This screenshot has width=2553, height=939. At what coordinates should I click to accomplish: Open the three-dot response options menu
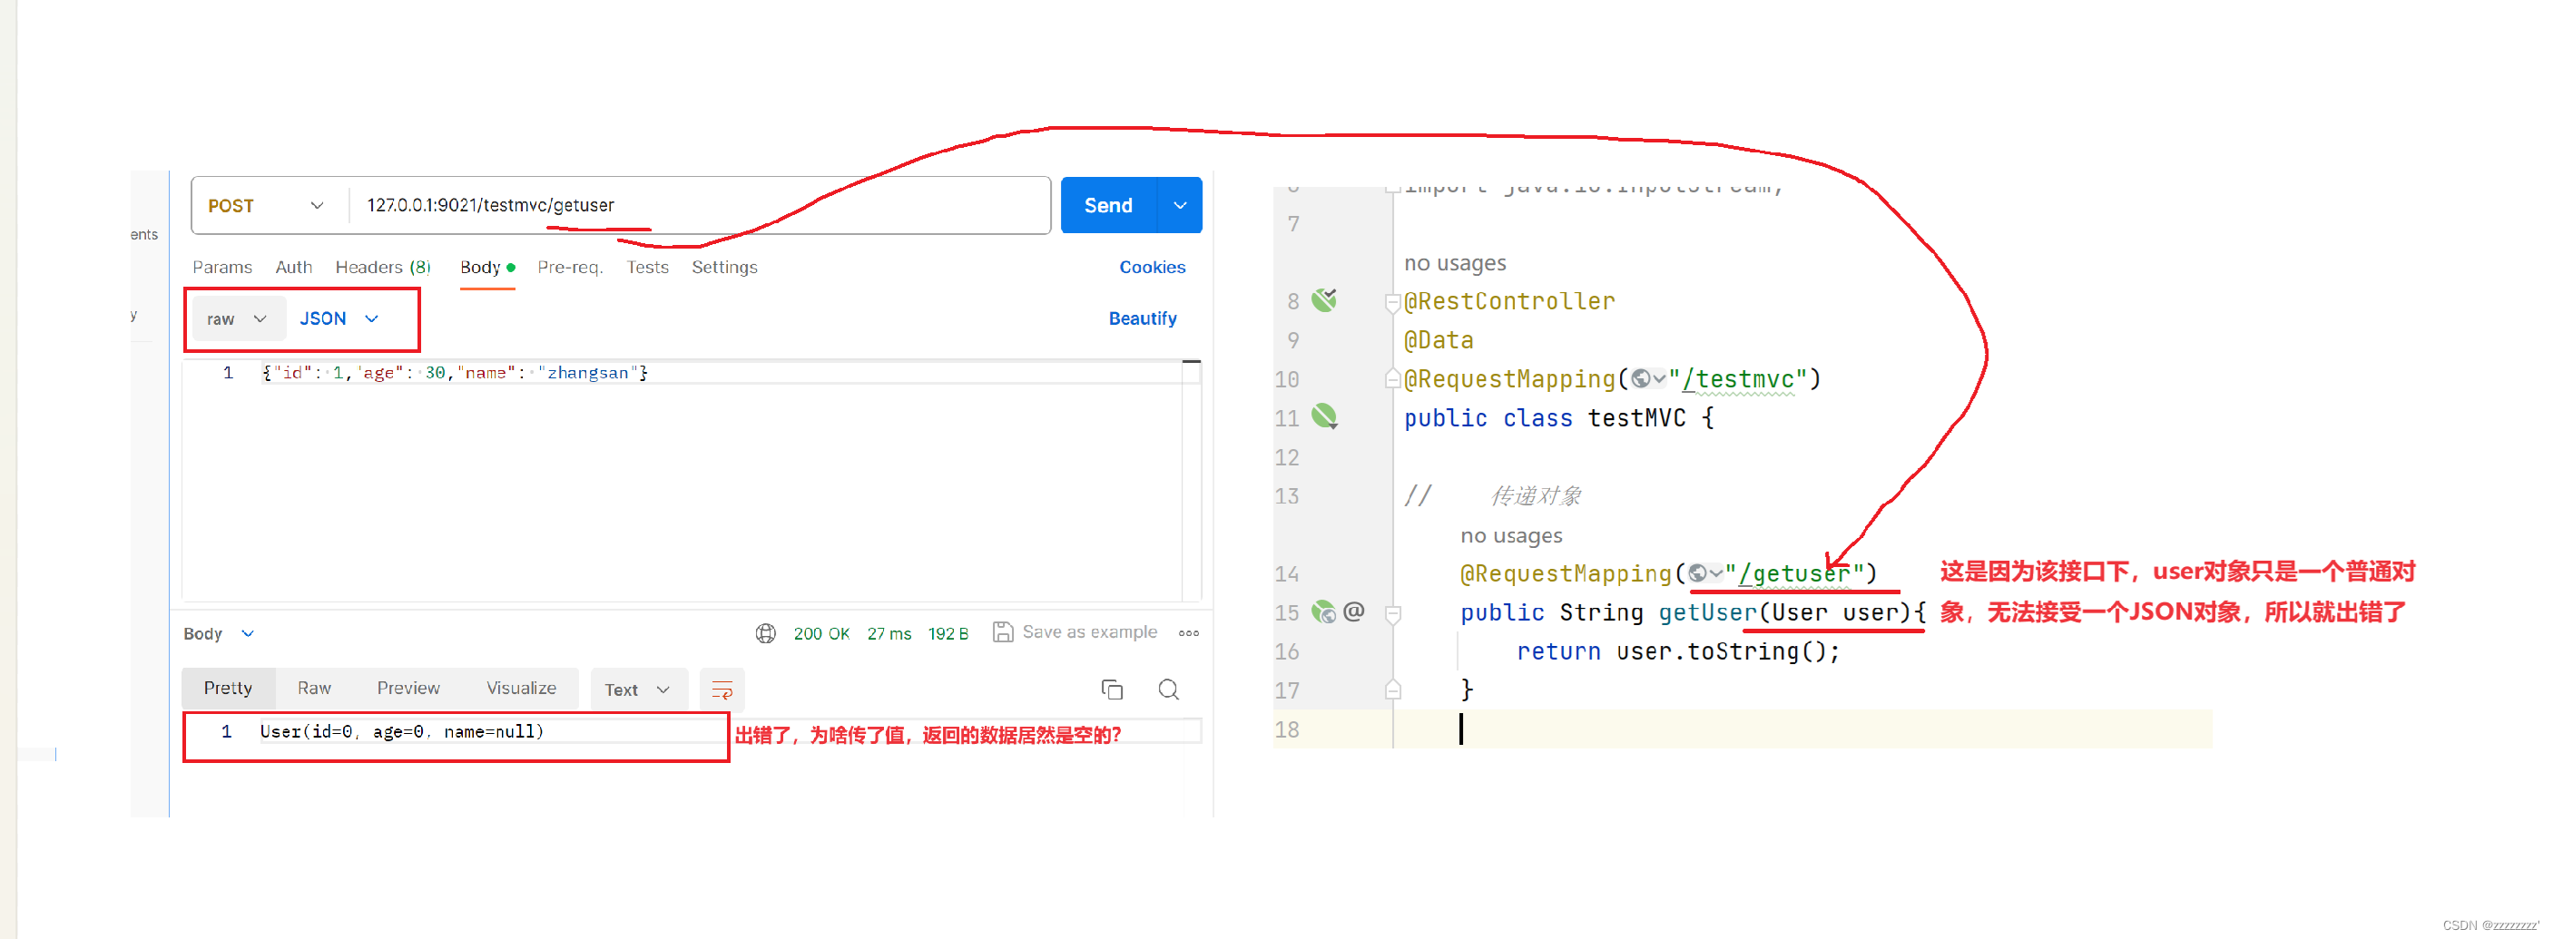click(x=1188, y=633)
